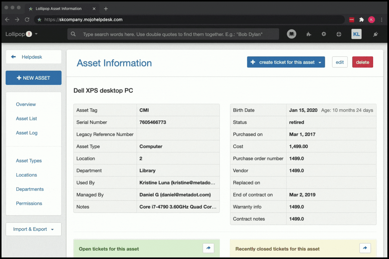Go to Asset Types in the sidebar
Image resolution: width=389 pixels, height=259 pixels.
pos(29,161)
